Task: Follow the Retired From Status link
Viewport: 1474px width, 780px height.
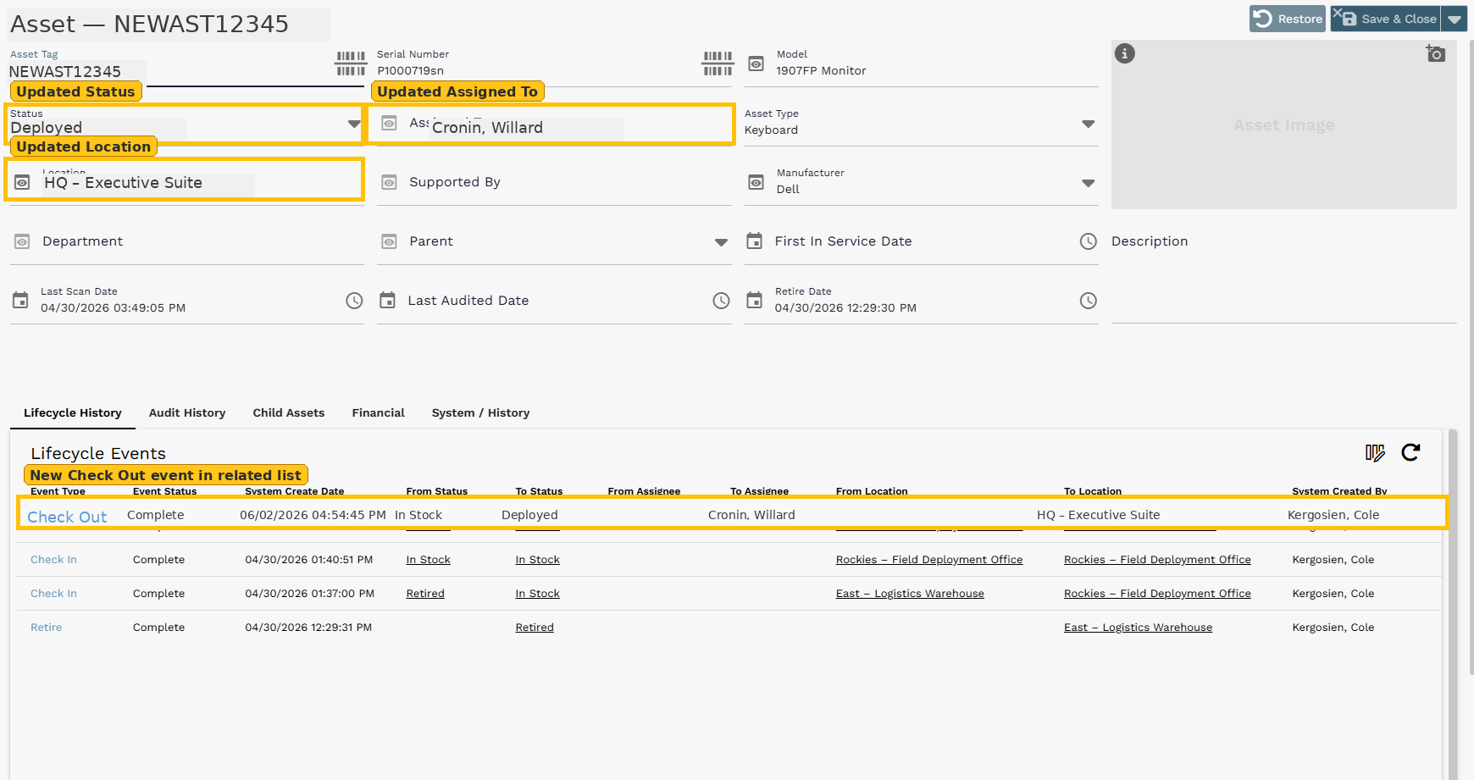Action: coord(425,594)
